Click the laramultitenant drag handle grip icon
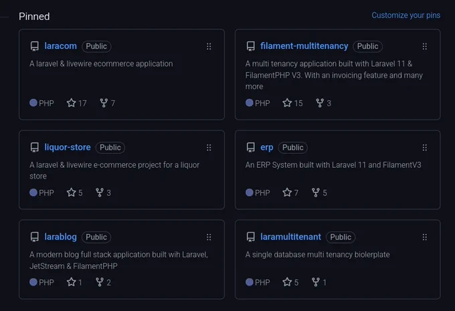This screenshot has width=455, height=311. (424, 237)
